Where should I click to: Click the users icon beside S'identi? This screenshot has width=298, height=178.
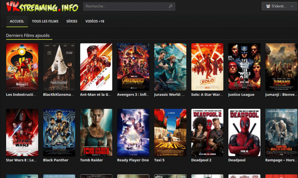[268, 6]
